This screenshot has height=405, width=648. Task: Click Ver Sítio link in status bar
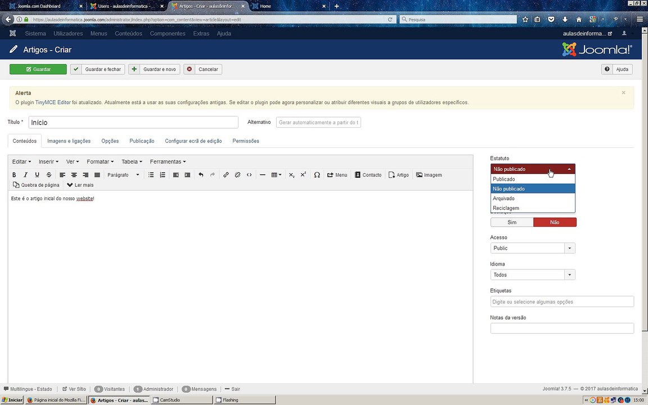click(74, 389)
